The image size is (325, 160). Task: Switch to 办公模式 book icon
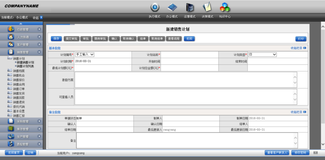point(172,7)
